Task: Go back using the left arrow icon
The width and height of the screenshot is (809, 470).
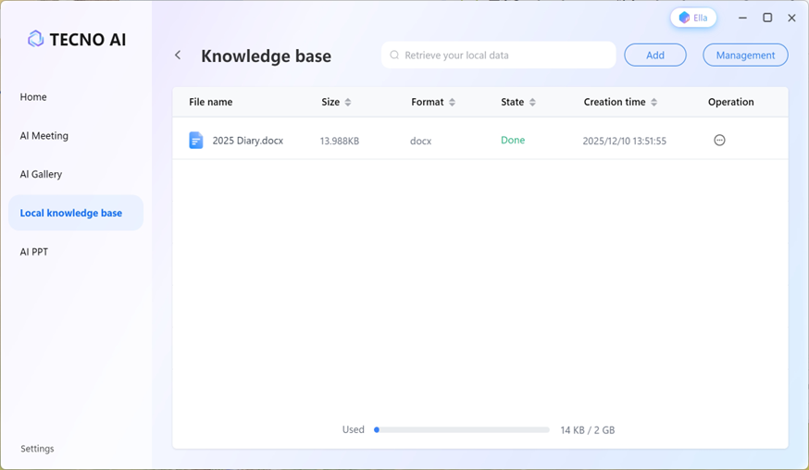Action: click(178, 56)
